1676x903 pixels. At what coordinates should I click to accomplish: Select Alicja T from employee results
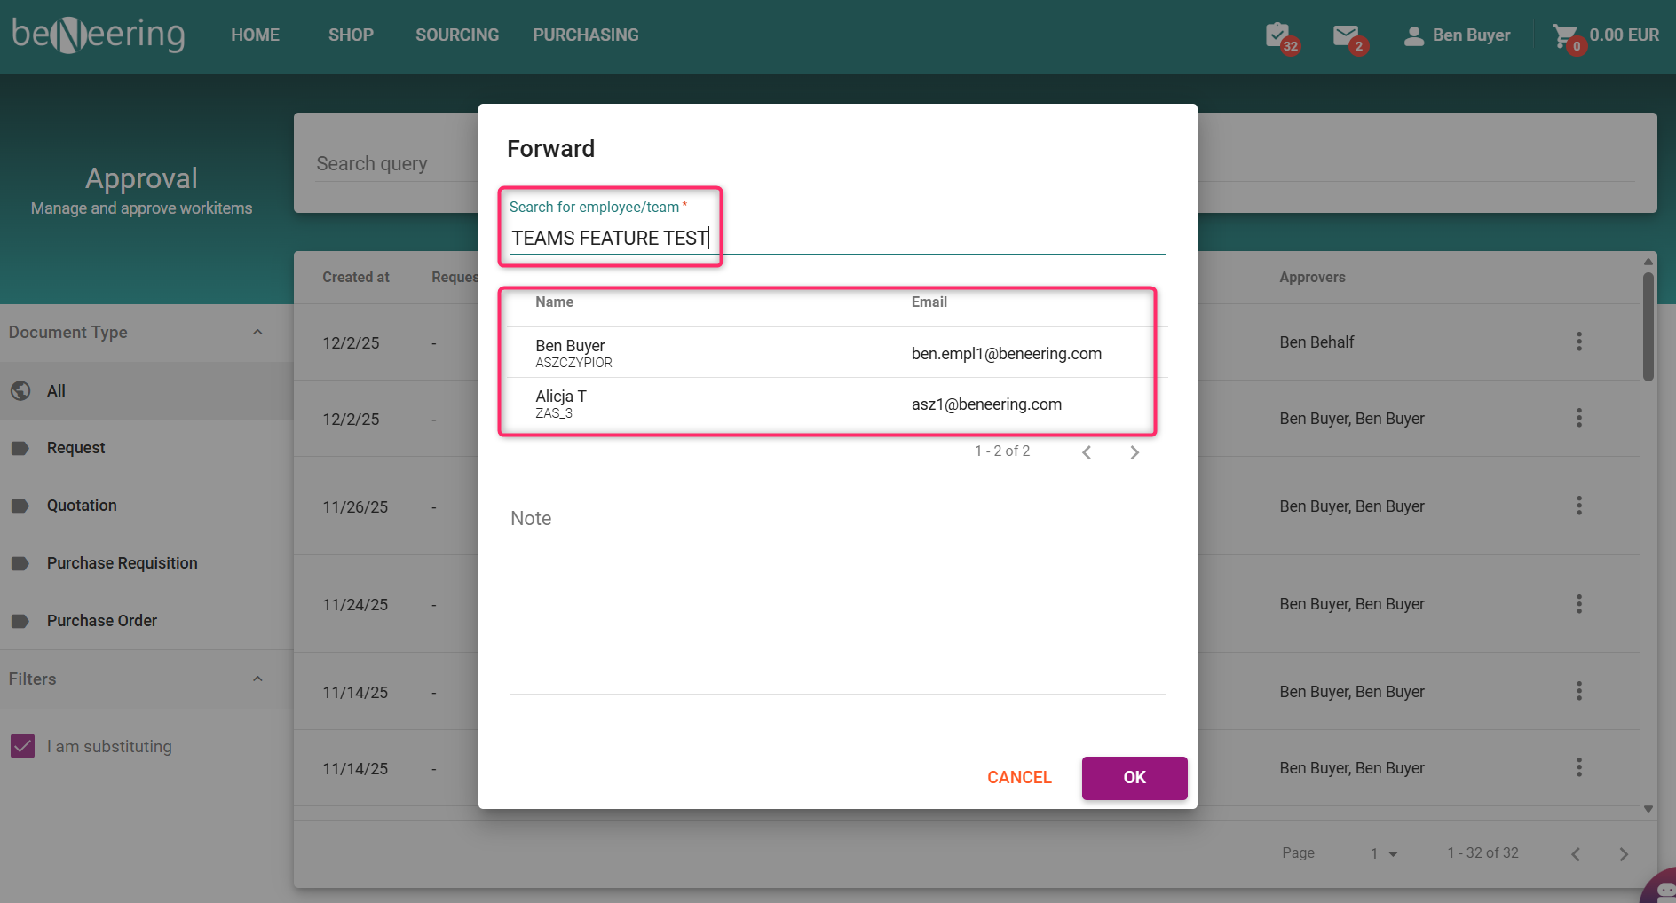[837, 404]
